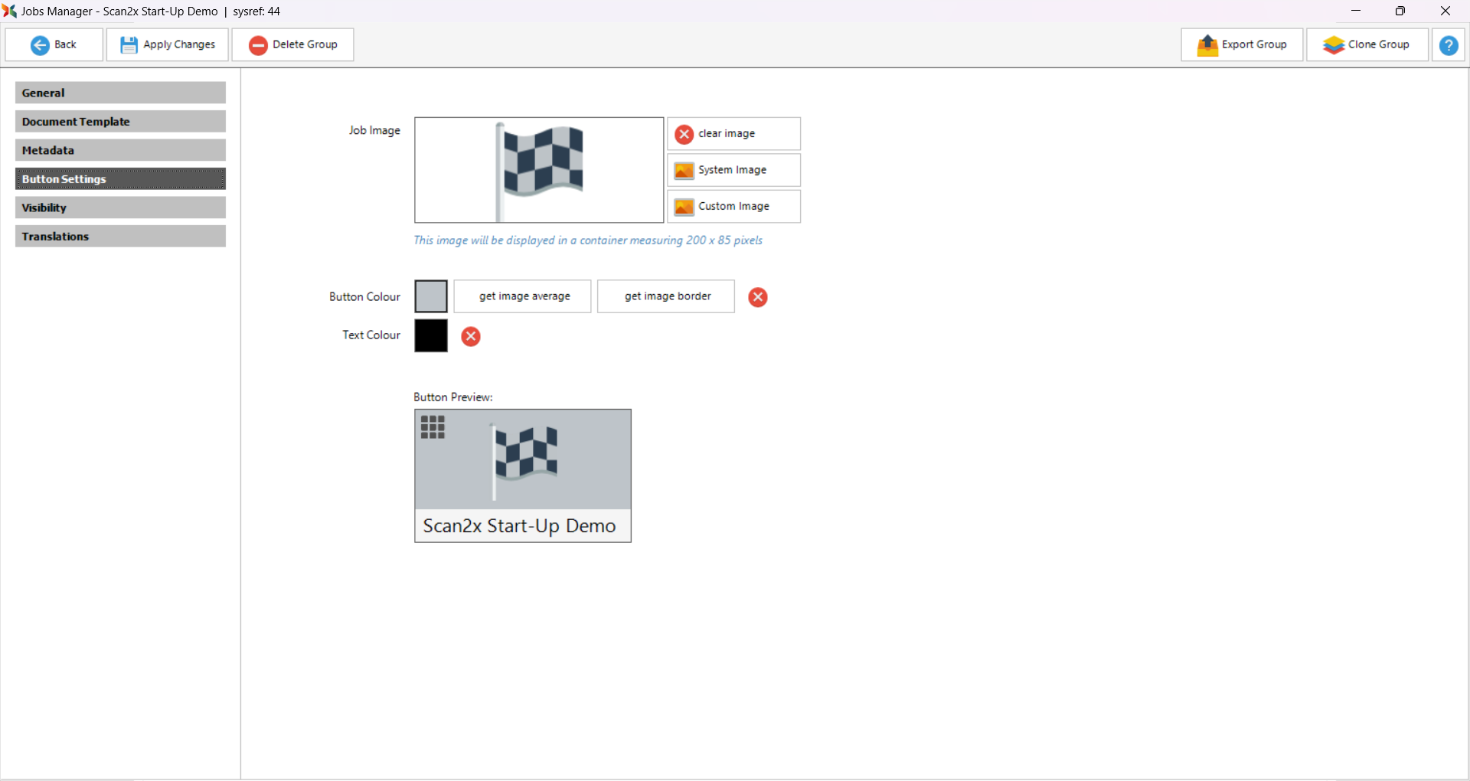This screenshot has width=1470, height=781.
Task: Open the General section
Action: [x=120, y=93]
